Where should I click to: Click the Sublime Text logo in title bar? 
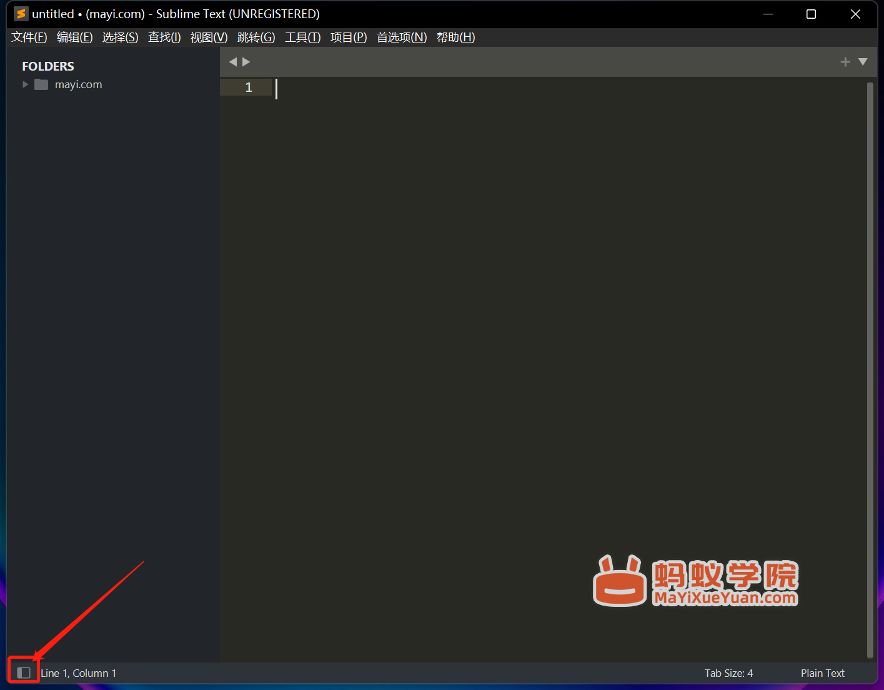[x=21, y=14]
